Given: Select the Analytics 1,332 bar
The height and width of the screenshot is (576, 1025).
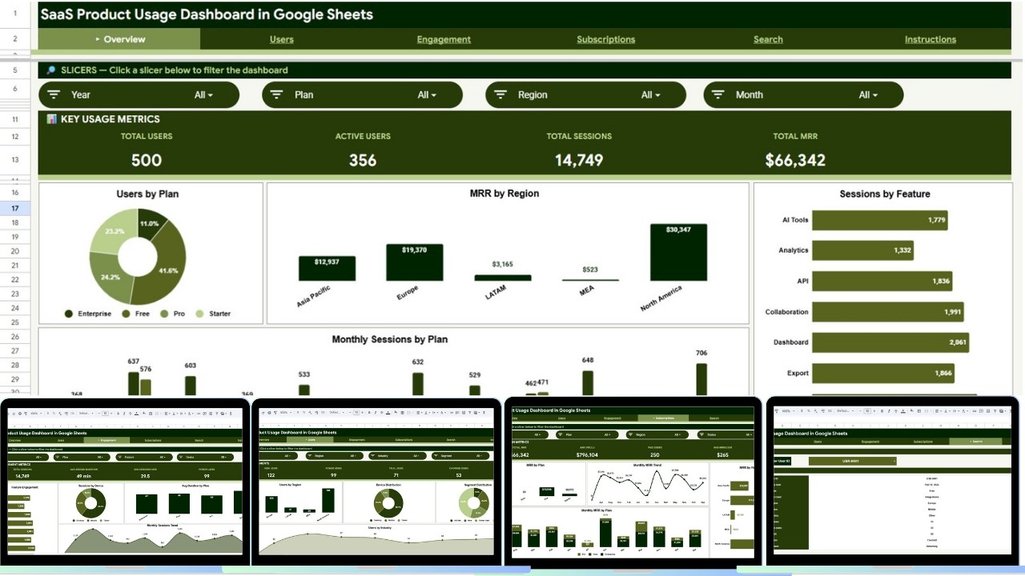Looking at the screenshot, I should point(862,250).
